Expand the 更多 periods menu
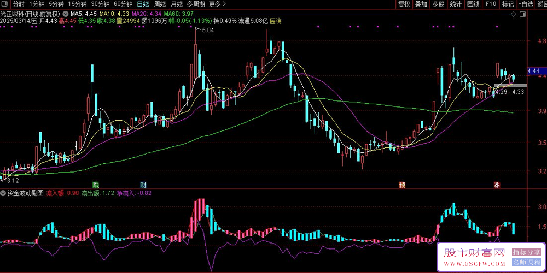 217,4
